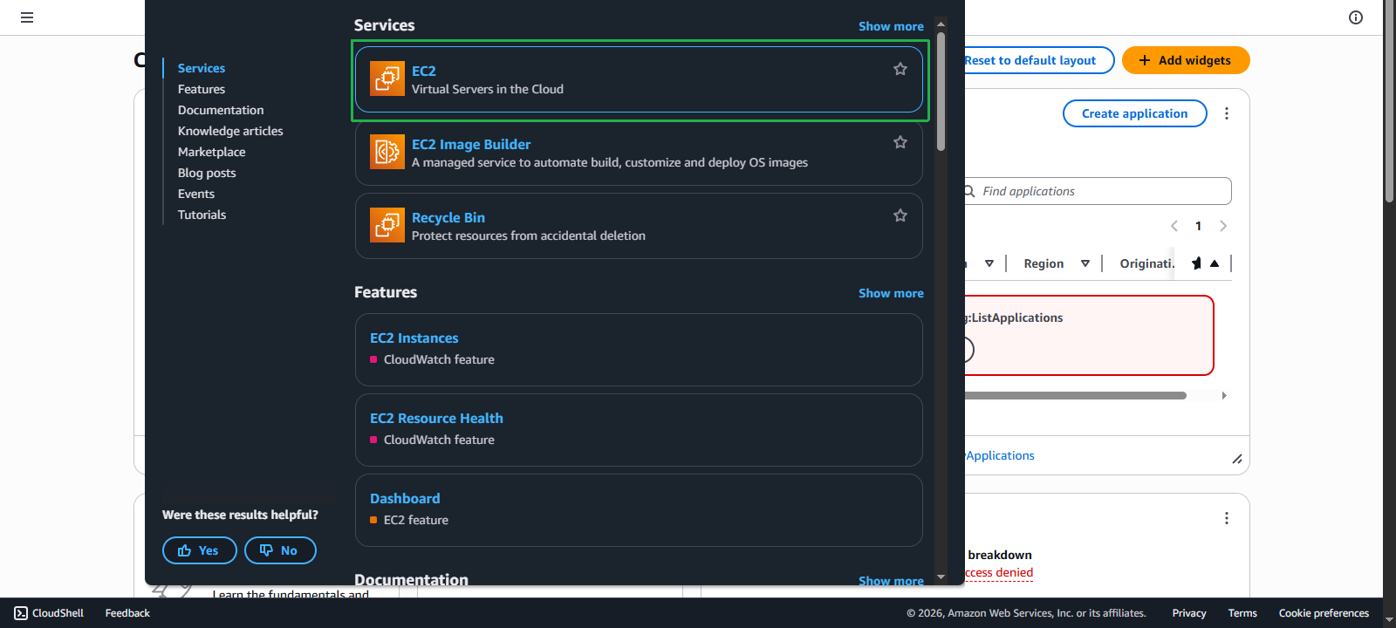The width and height of the screenshot is (1396, 628).
Task: Click No thumbs-down feedback button
Action: point(280,550)
